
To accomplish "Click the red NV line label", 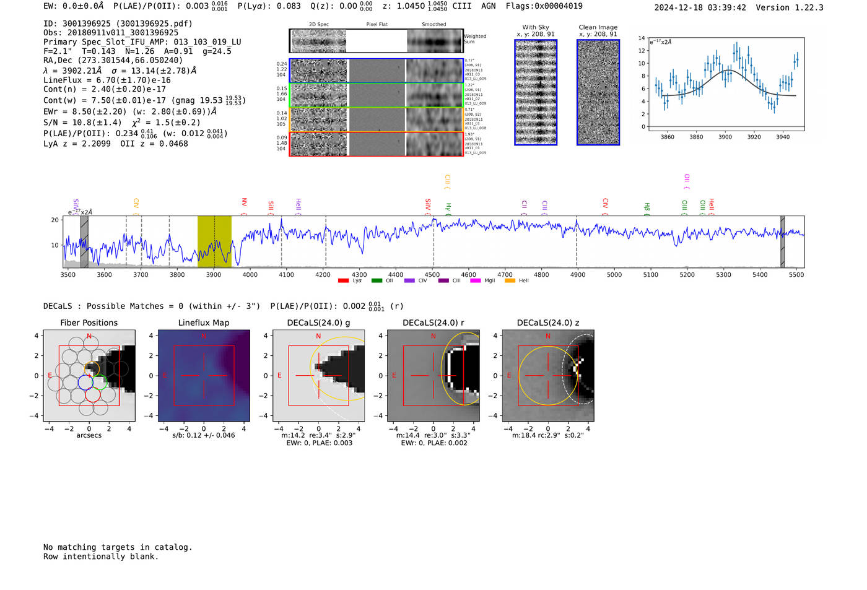I will [244, 205].
